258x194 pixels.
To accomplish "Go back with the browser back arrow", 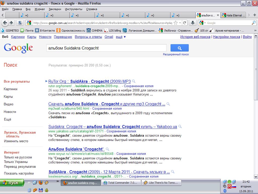I will (x=5, y=23).
